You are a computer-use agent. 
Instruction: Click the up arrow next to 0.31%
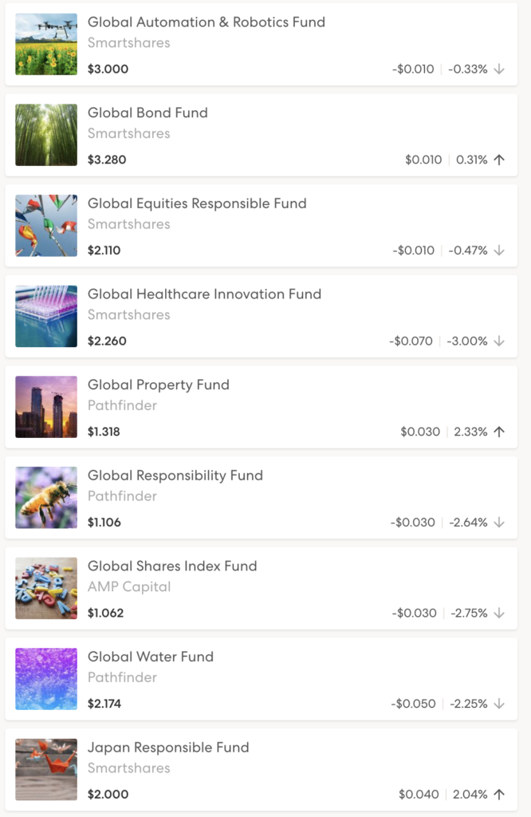tap(499, 160)
